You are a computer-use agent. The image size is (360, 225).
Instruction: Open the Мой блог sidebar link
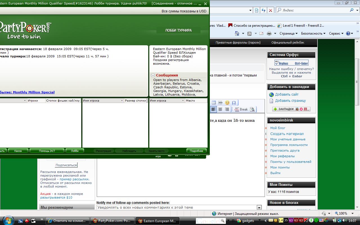(x=278, y=128)
